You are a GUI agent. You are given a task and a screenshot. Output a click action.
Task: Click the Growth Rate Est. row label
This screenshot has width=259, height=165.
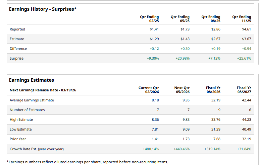click(x=37, y=149)
